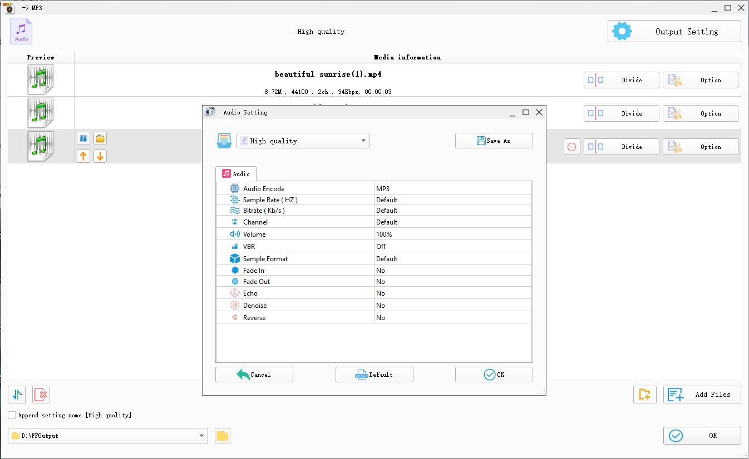
Task: Click the yellow folder icon in the file row
Action: pos(100,138)
